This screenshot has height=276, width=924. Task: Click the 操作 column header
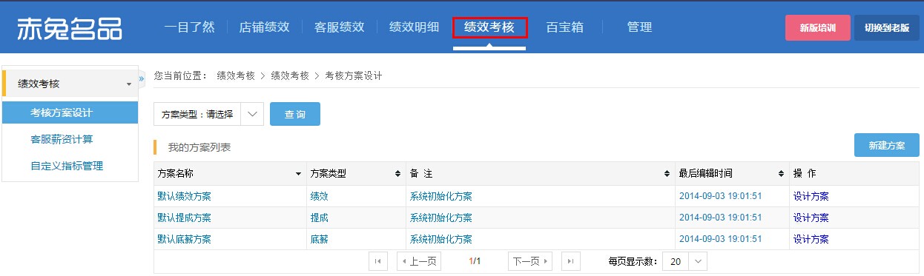(x=854, y=174)
